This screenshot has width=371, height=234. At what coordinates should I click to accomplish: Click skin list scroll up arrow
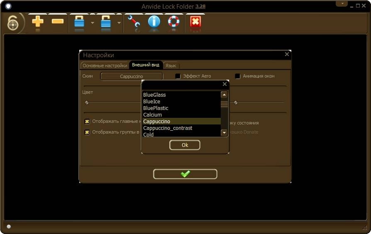(224, 95)
